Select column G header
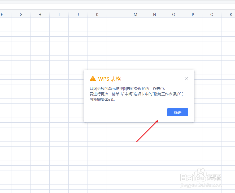The height and width of the screenshot is (193, 235). [21, 15]
